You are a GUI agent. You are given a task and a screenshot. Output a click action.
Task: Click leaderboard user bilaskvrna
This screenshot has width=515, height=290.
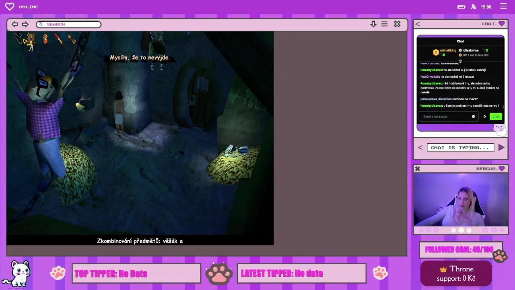tap(471, 50)
